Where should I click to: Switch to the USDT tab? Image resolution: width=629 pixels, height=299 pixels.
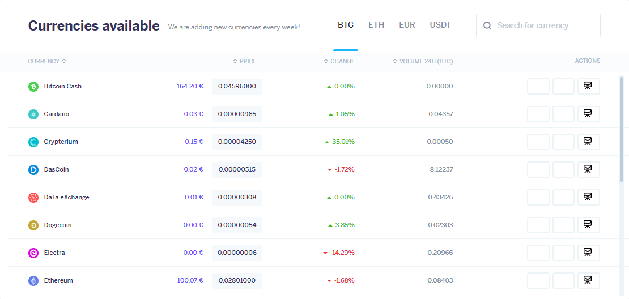440,25
